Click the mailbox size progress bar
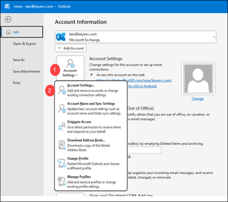Image resolution: width=228 pixels, height=202 pixels. coord(144,150)
